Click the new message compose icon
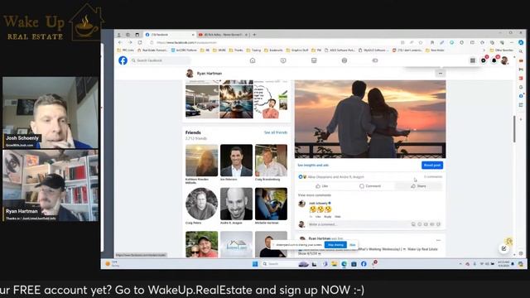530x298 pixels. pyautogui.click(x=504, y=248)
